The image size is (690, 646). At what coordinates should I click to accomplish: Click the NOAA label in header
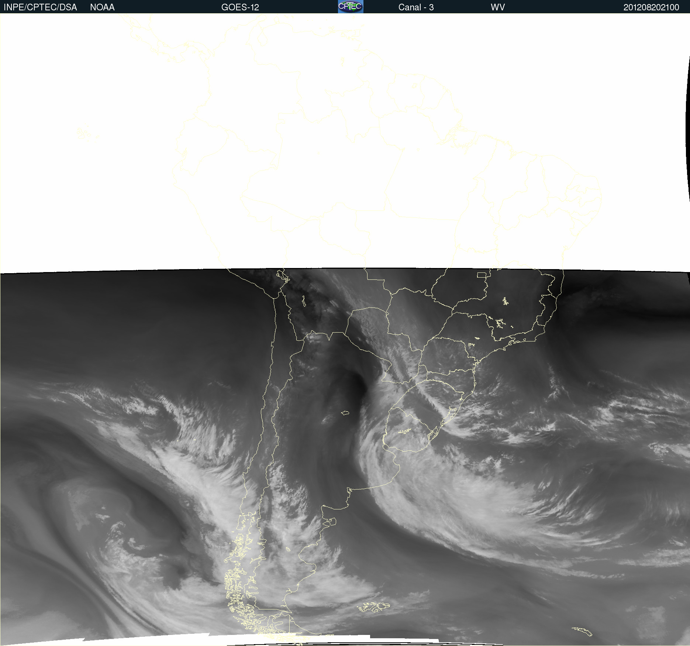pyautogui.click(x=102, y=7)
